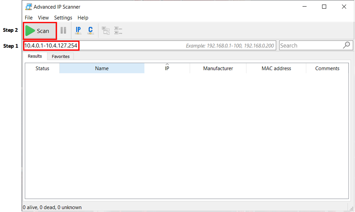
Task: Sort by the Status column header
Action: pos(42,68)
